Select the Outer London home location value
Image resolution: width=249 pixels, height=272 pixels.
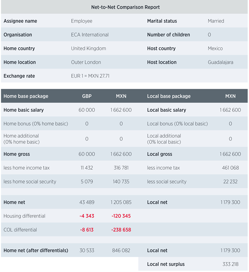tap(86, 62)
